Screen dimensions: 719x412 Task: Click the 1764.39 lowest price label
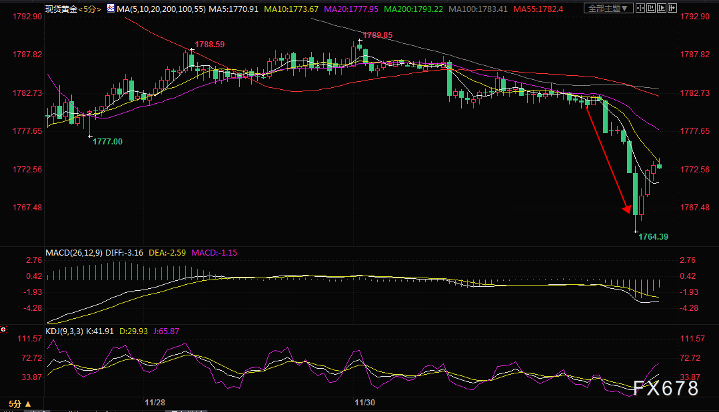(x=654, y=237)
